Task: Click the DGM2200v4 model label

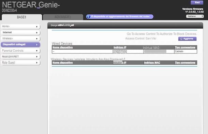Action: tap(10, 11)
